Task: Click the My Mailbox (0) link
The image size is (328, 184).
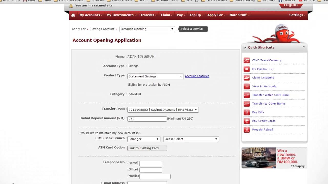Action: point(263,69)
